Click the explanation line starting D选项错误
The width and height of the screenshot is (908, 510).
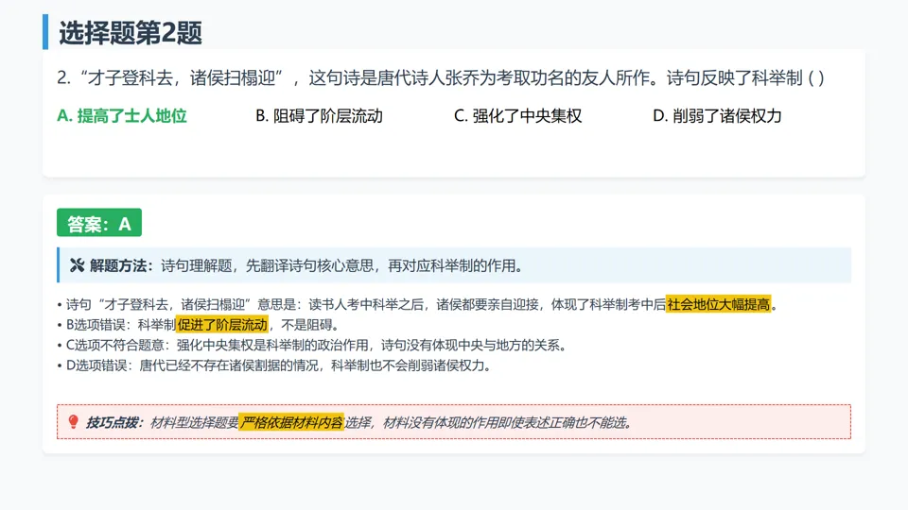[274, 365]
